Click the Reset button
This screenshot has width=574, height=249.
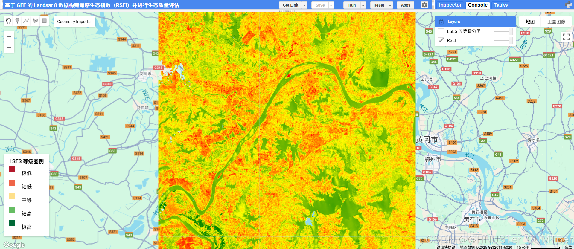tap(379, 5)
